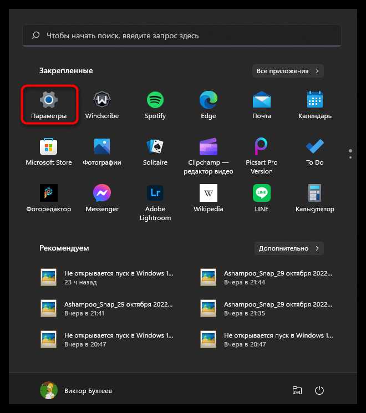Open the Wikipedia app
Image resolution: width=366 pixels, height=413 pixels.
(209, 198)
